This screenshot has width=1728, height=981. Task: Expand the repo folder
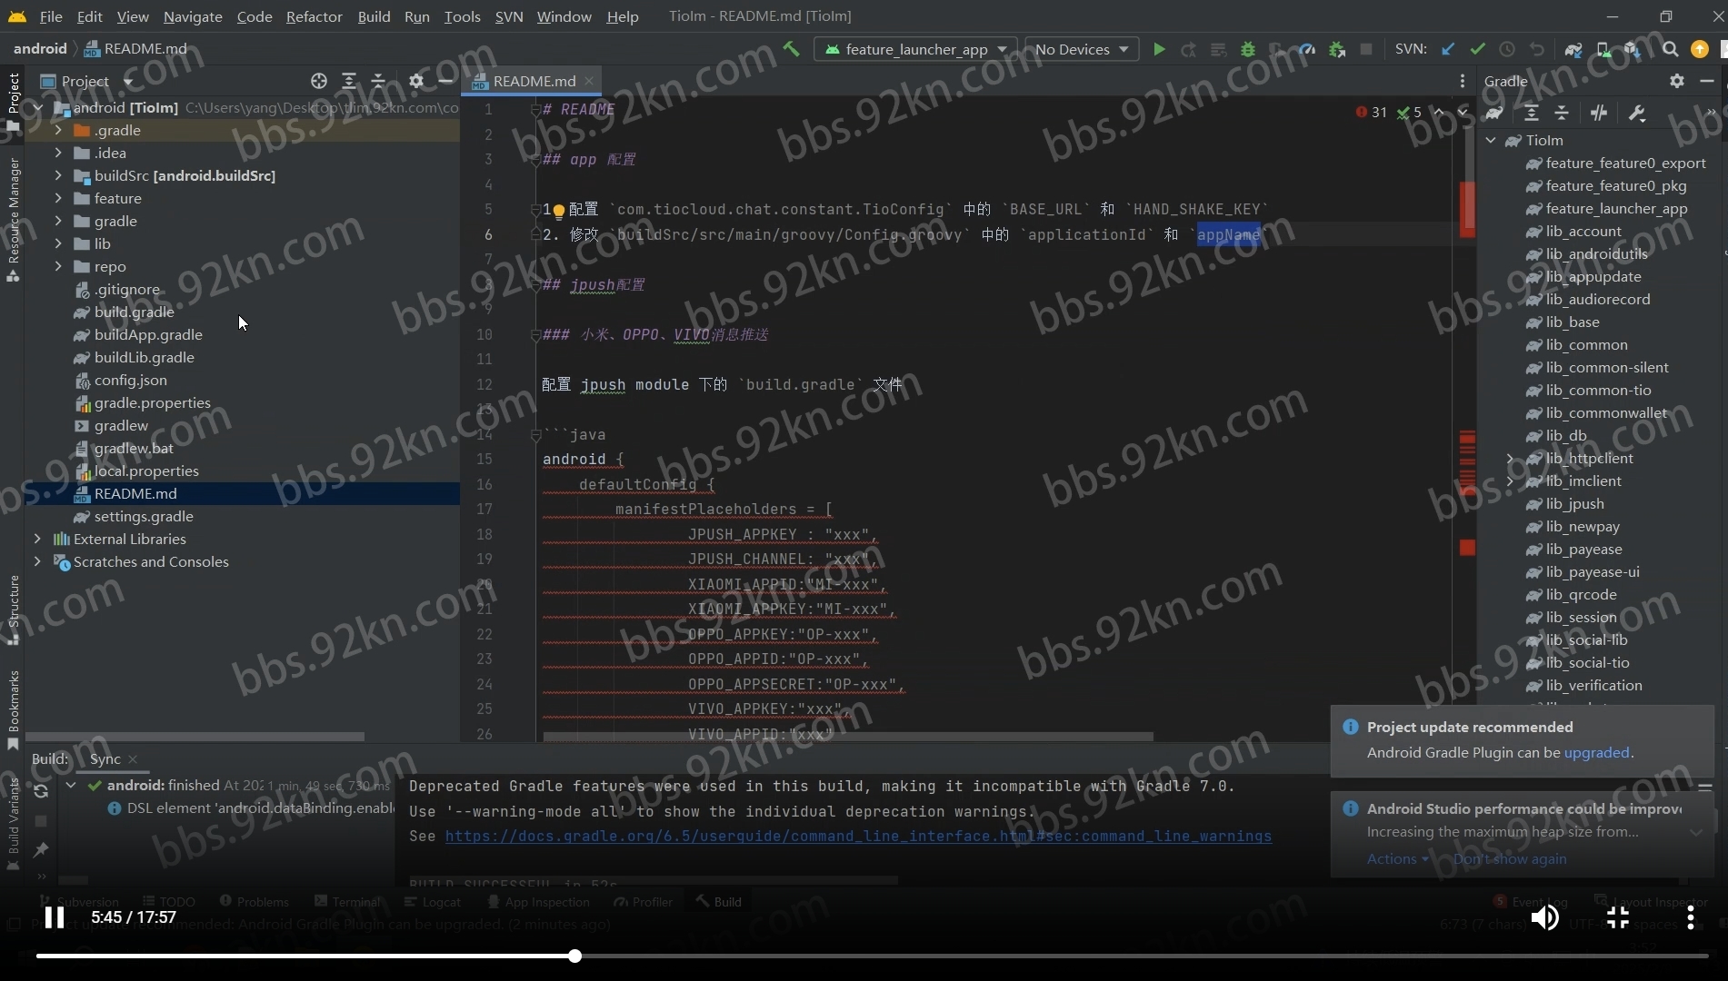(x=58, y=266)
